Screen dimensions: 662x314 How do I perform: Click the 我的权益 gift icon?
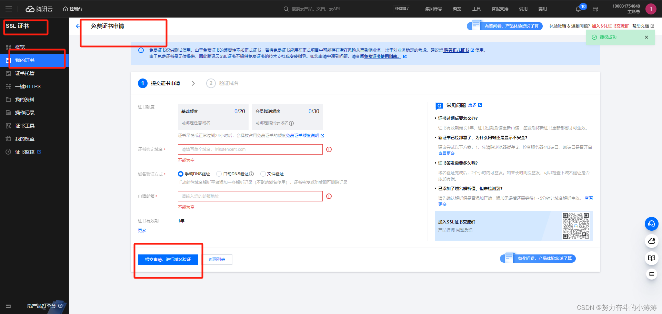pyautogui.click(x=8, y=139)
